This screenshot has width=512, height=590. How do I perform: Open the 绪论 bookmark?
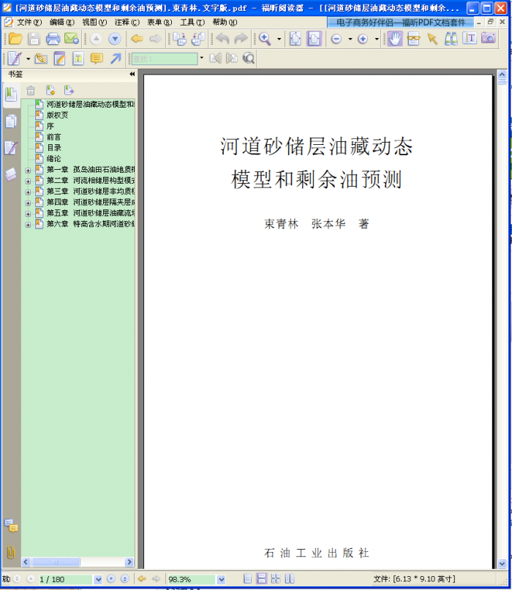(x=53, y=158)
